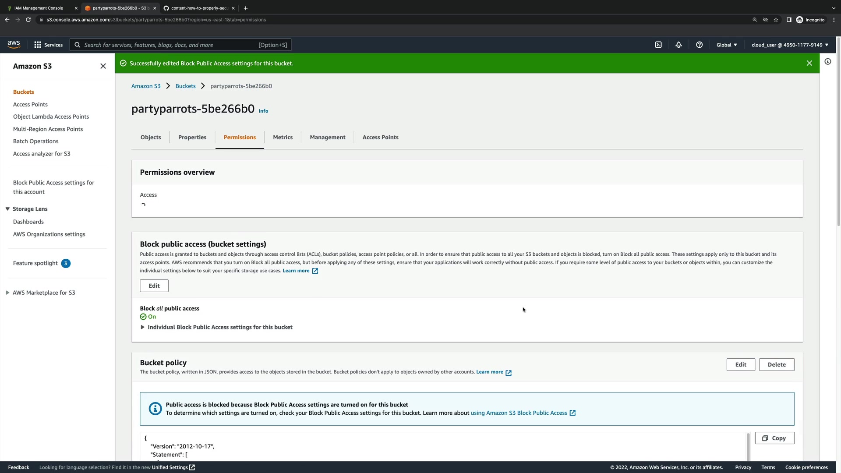The height and width of the screenshot is (473, 841).
Task: Delete the bucket policy
Action: (x=776, y=364)
